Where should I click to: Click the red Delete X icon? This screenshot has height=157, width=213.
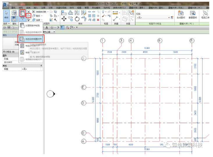point(98,20)
